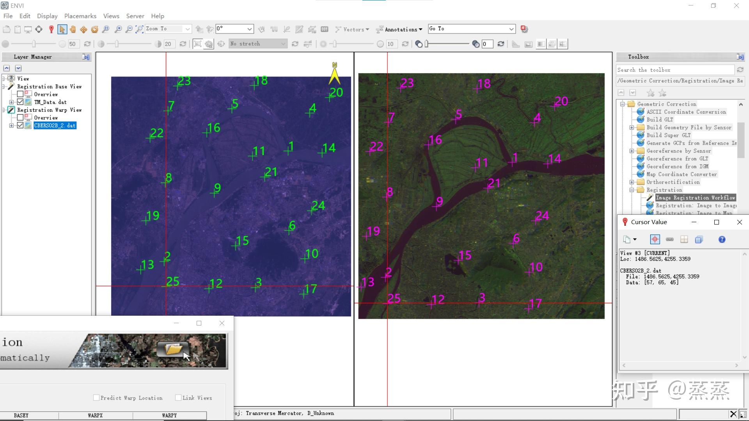Click the stretch type selector icon
This screenshot has width=749, height=421.
point(257,44)
